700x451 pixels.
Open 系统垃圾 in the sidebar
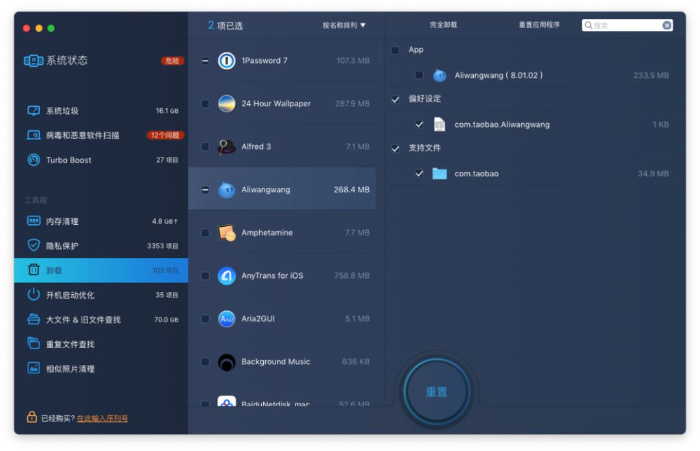(102, 111)
